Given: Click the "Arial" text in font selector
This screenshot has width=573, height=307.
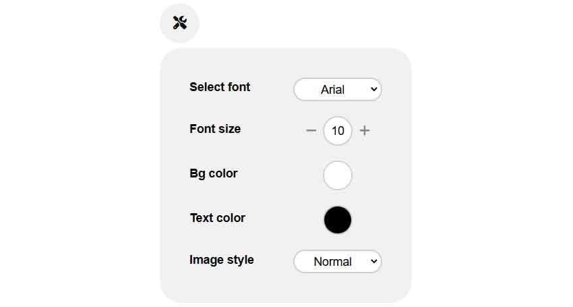Looking at the screenshot, I should [x=332, y=90].
